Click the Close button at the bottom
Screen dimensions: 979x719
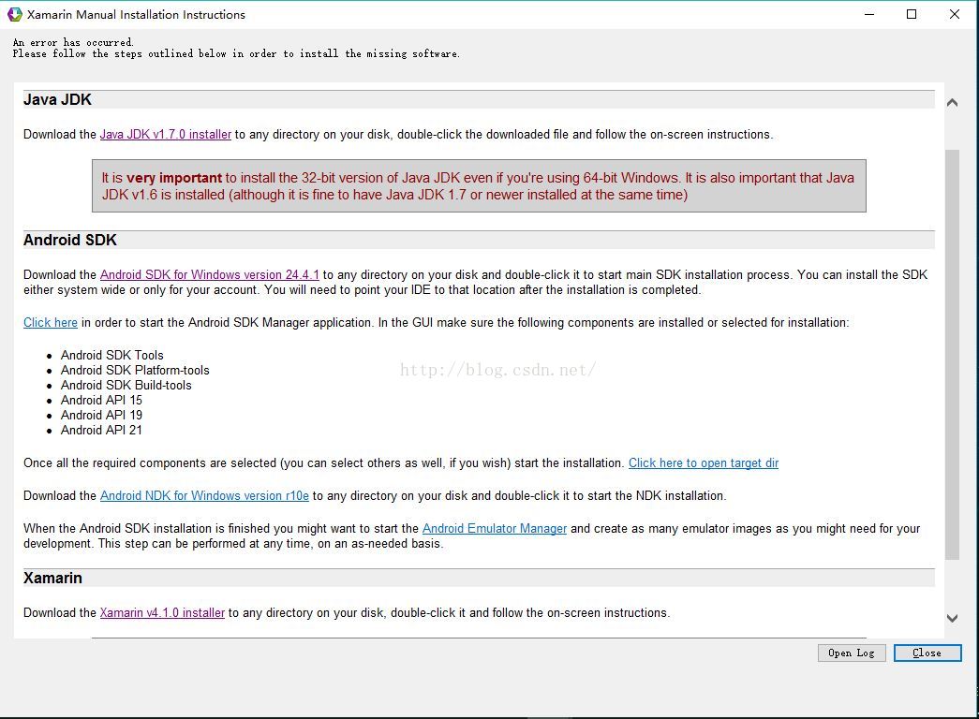tap(927, 653)
